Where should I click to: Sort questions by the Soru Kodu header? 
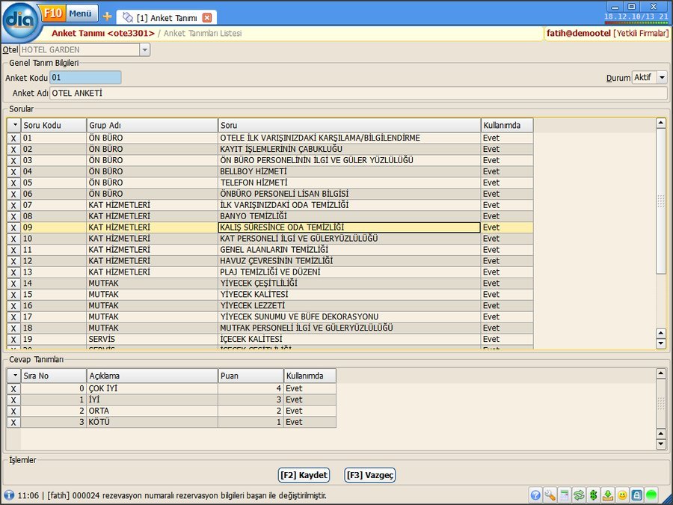(x=54, y=126)
